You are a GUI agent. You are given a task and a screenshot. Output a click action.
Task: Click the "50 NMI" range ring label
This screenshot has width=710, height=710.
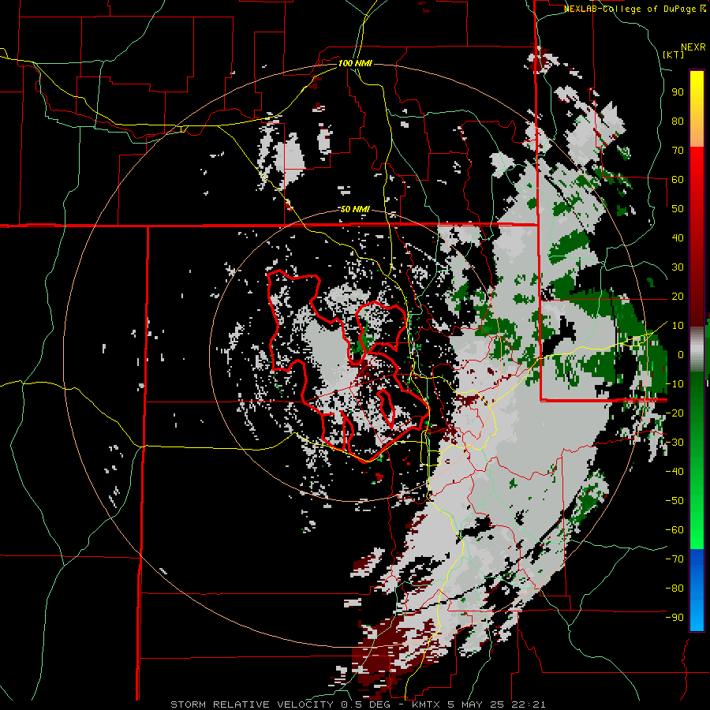tap(355, 209)
